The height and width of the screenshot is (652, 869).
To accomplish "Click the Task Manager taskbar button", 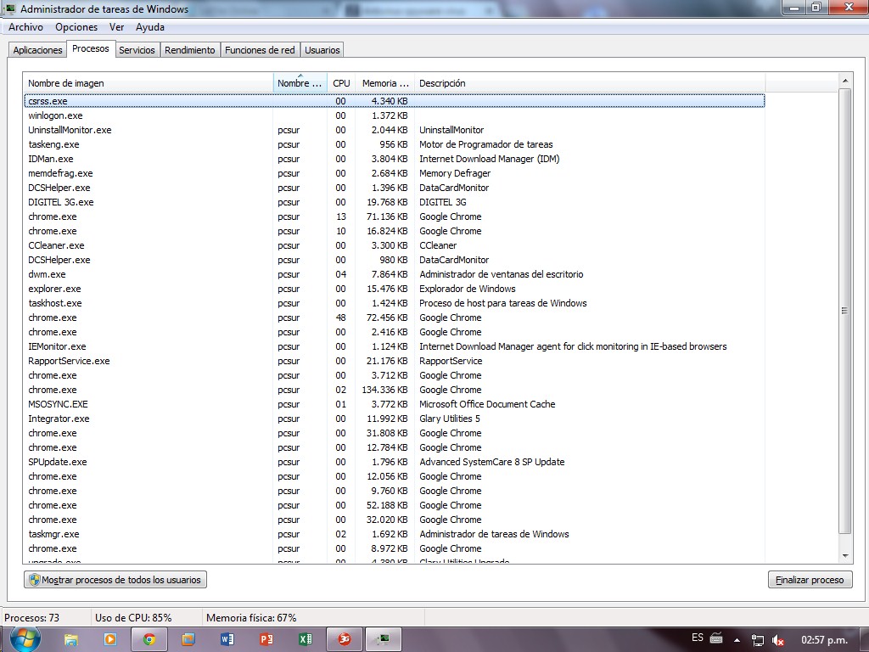I will point(383,640).
